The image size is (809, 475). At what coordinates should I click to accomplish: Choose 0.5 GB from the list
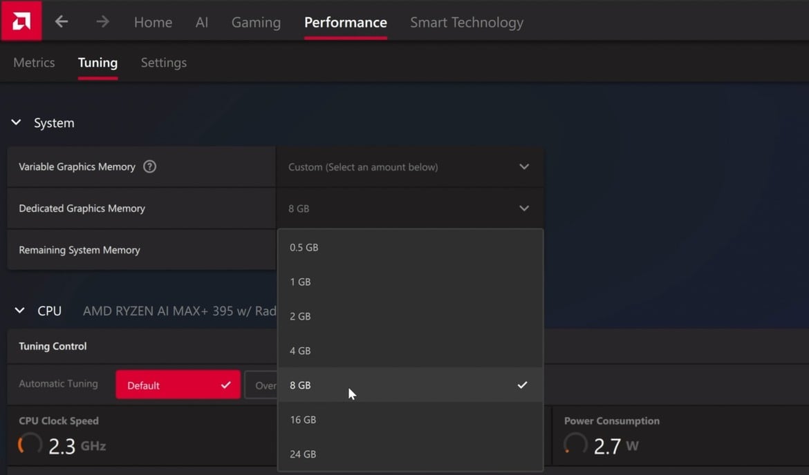pos(410,247)
